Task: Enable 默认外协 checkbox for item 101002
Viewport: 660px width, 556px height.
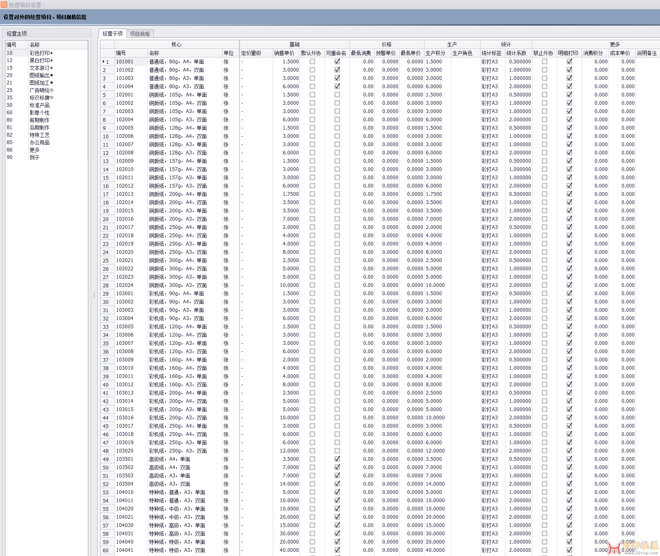Action: coord(312,70)
